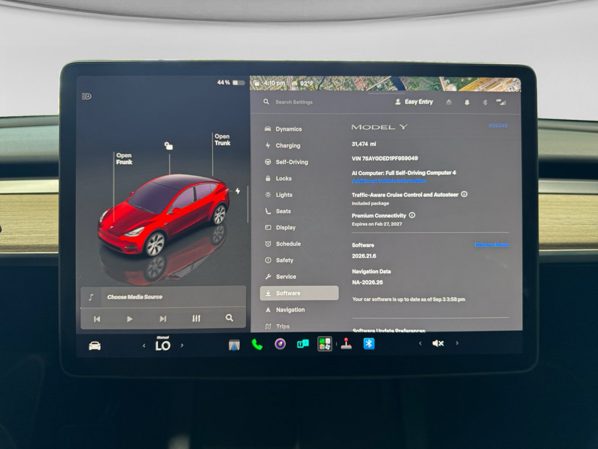Open the Service settings menu
Viewport: 598px width, 449px height.
tap(280, 277)
